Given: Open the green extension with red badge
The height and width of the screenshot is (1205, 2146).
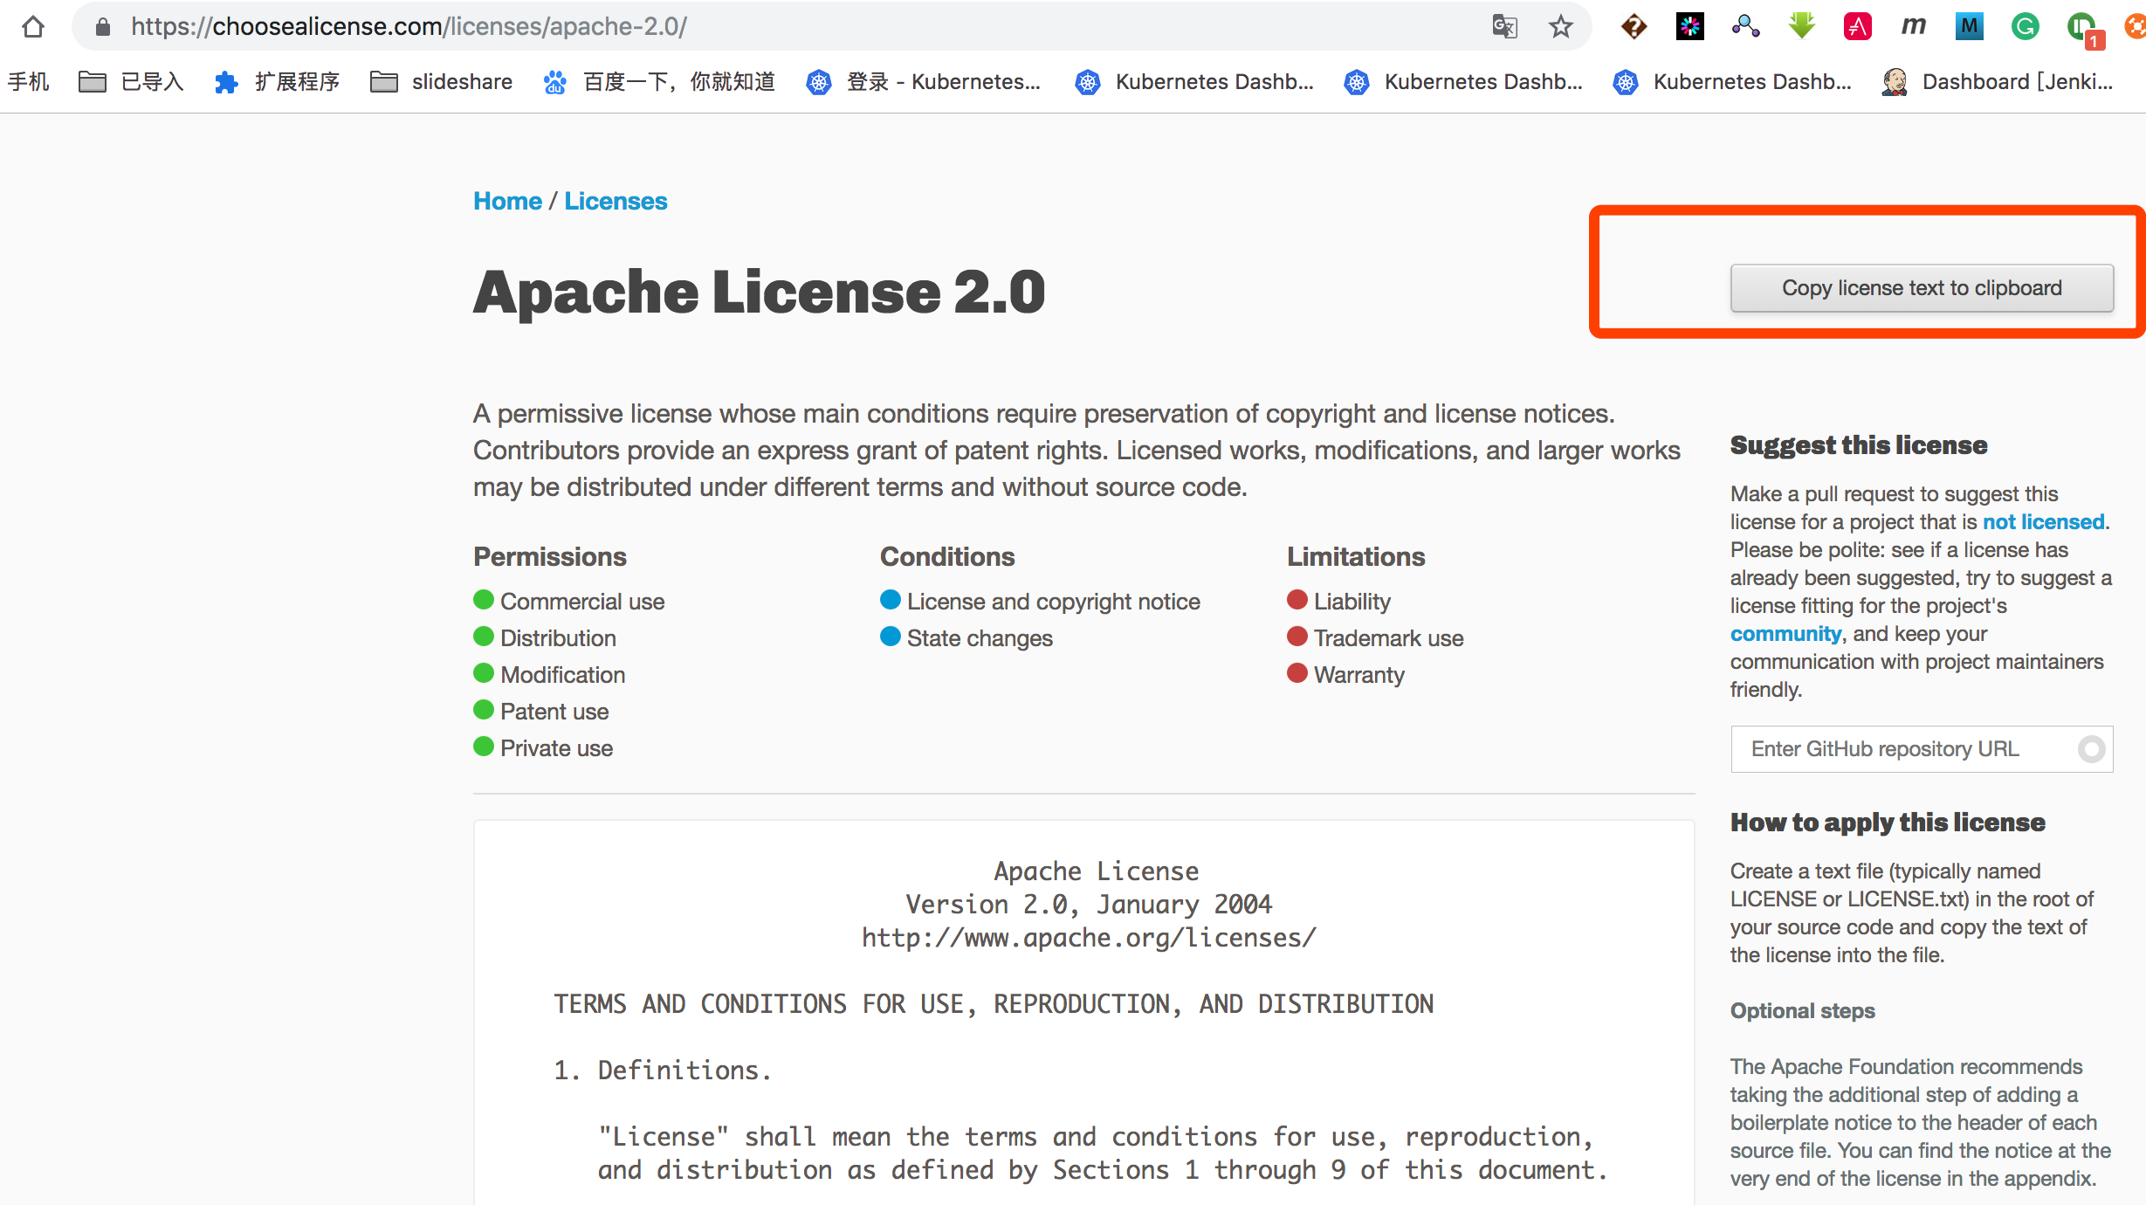Looking at the screenshot, I should pyautogui.click(x=2084, y=30).
